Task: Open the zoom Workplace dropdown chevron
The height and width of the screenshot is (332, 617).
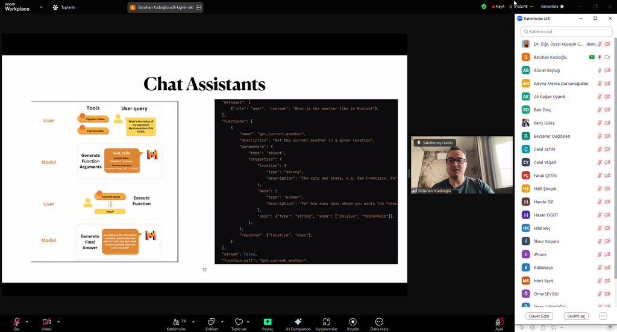Action: [x=41, y=7]
